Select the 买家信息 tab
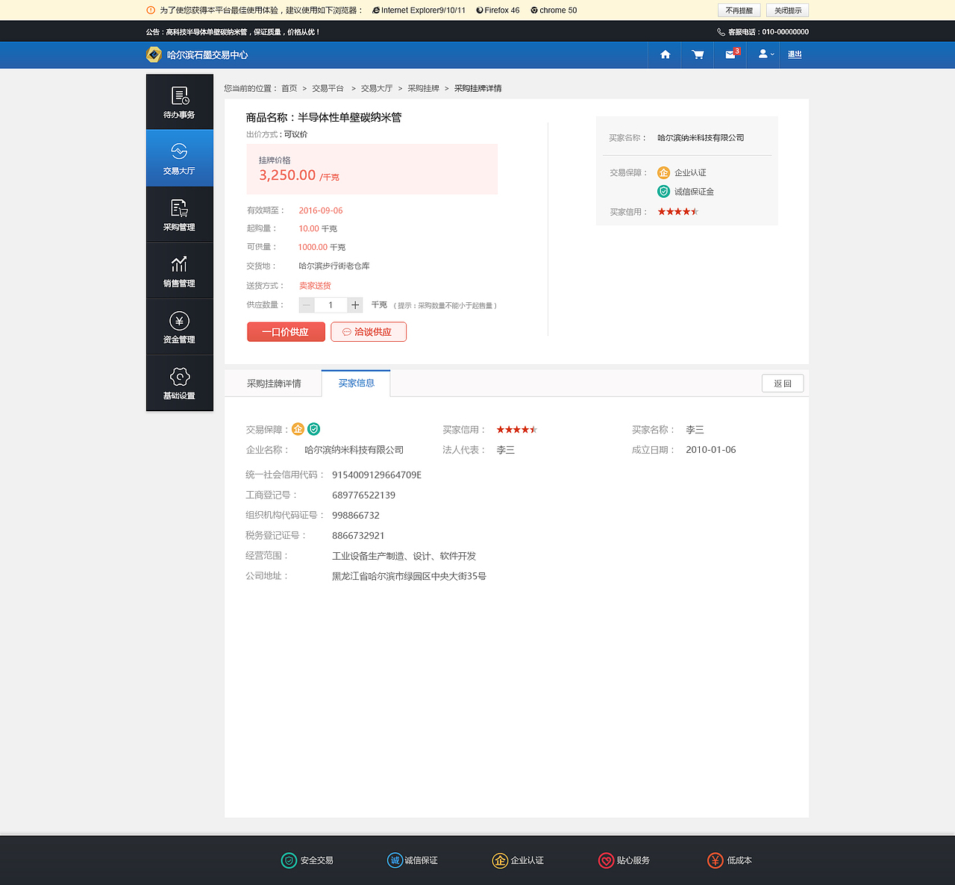 (356, 383)
